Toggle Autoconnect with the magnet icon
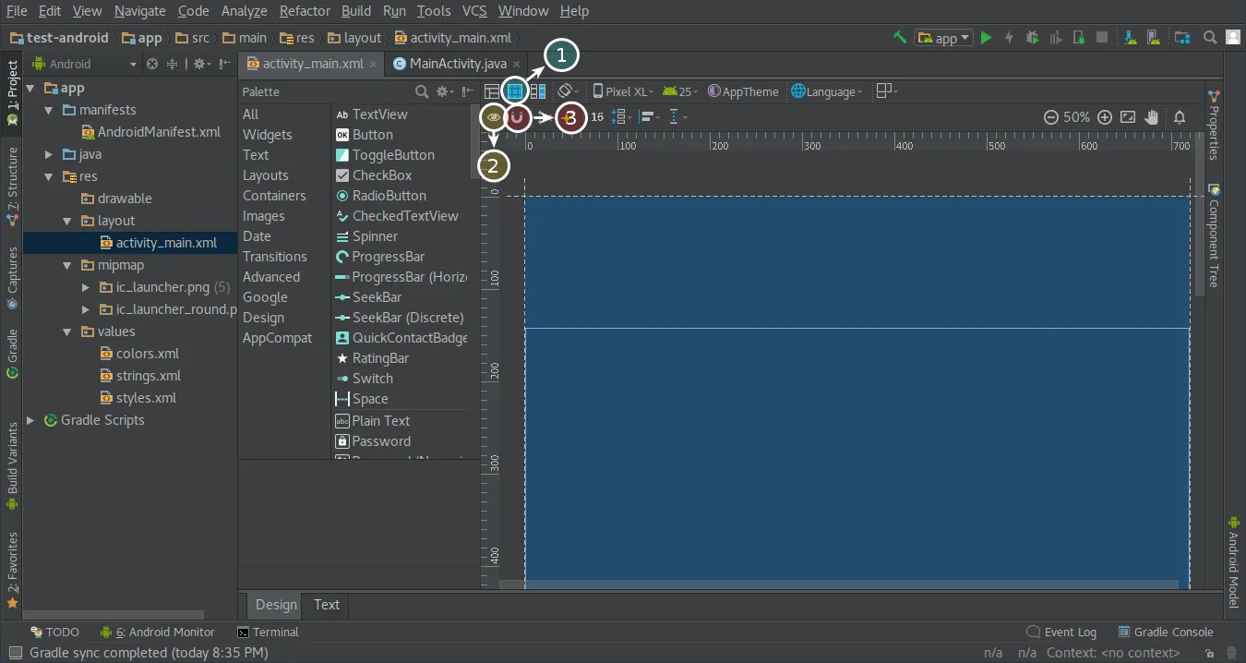Screen dimensions: 1246x663 (x=517, y=116)
